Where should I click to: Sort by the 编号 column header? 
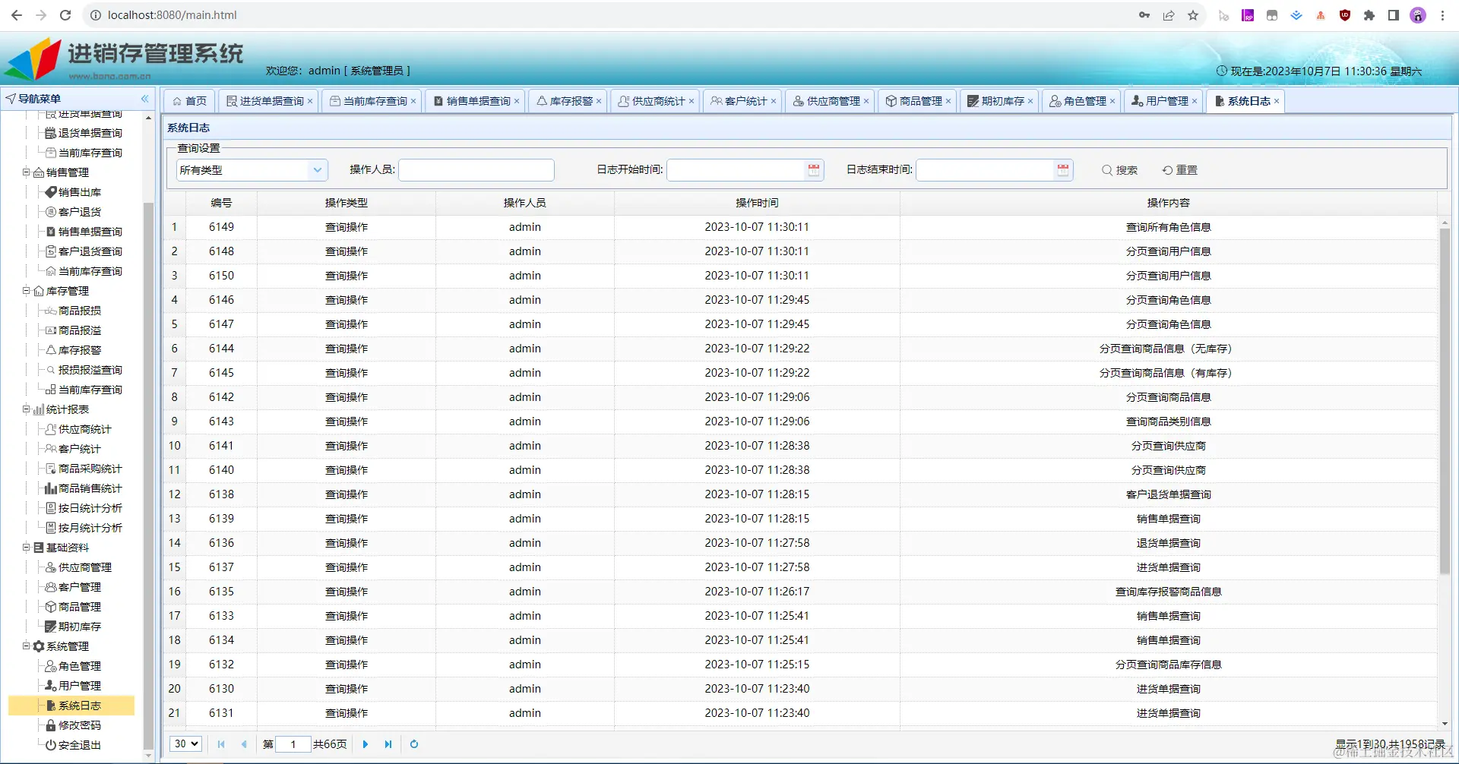[x=221, y=203]
